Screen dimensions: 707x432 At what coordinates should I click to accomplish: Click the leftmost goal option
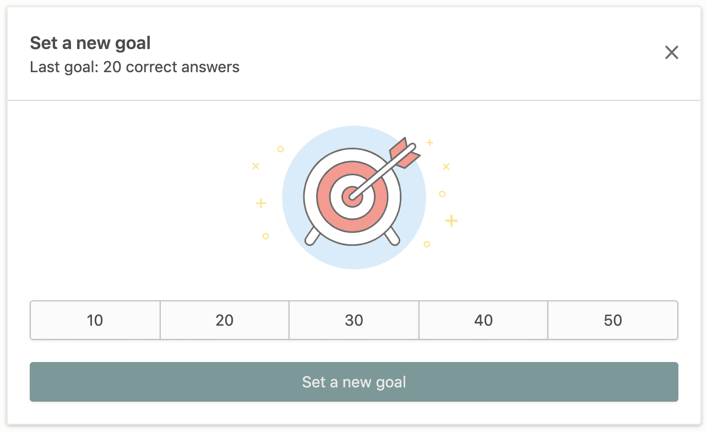95,320
